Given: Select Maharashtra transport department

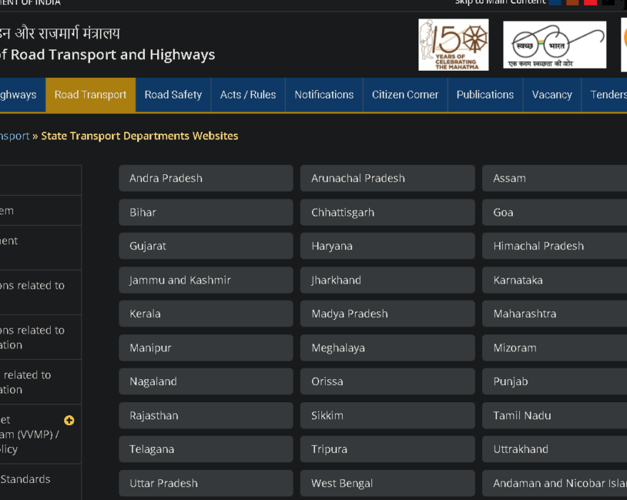Looking at the screenshot, I should coord(555,314).
